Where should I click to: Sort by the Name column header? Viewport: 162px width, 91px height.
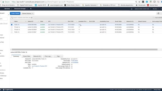(x=16, y=21)
